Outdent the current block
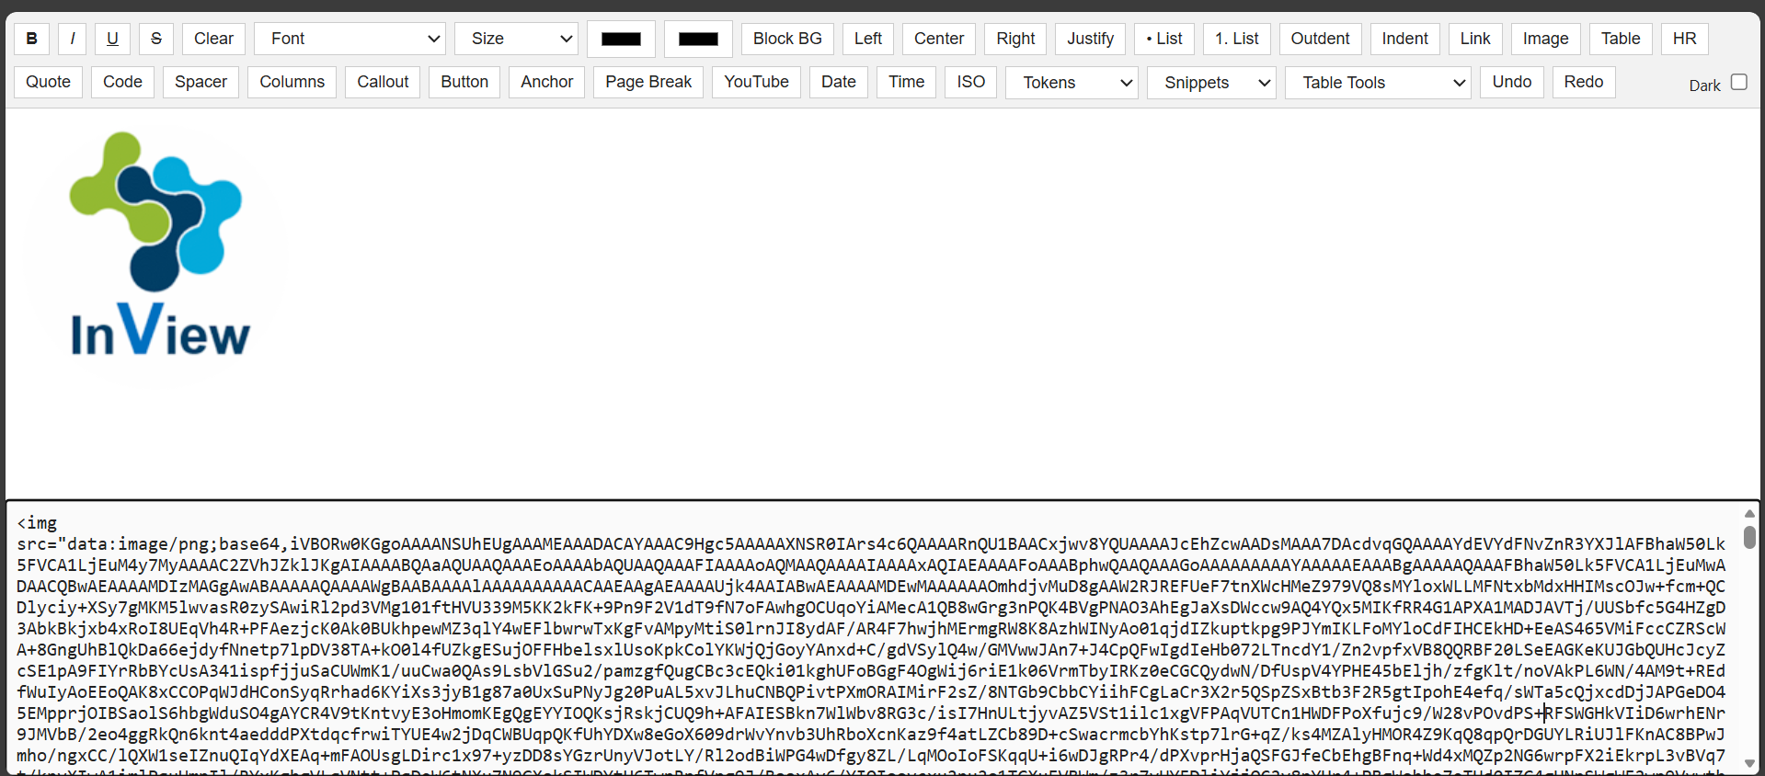1765x776 pixels. pyautogui.click(x=1320, y=39)
